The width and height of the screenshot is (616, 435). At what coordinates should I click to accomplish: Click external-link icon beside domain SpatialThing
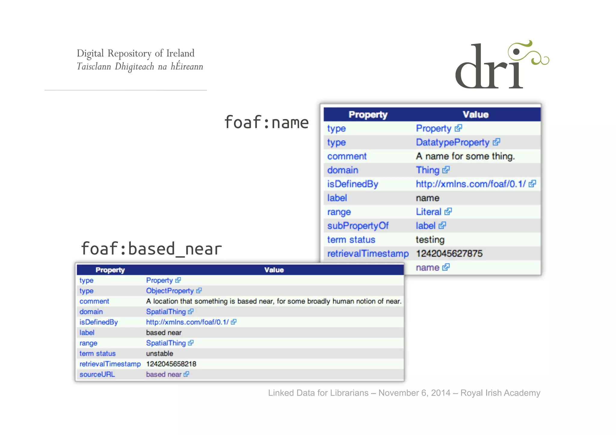pyautogui.click(x=191, y=312)
